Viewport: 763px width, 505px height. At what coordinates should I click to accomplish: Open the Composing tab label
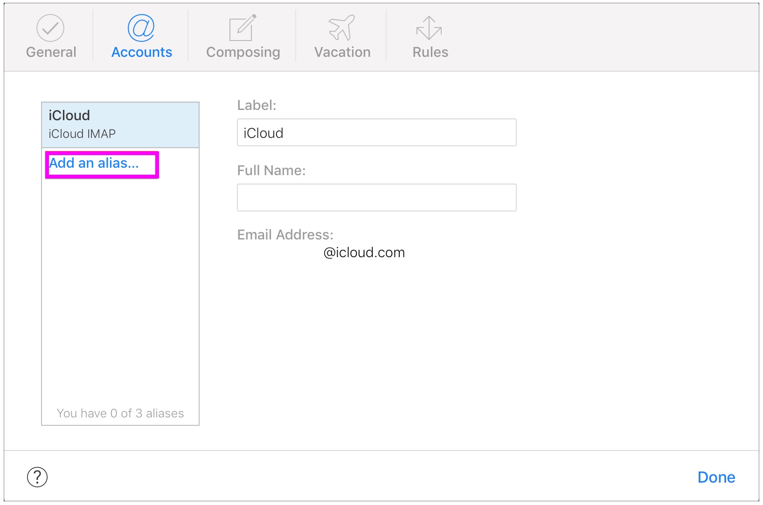point(243,52)
